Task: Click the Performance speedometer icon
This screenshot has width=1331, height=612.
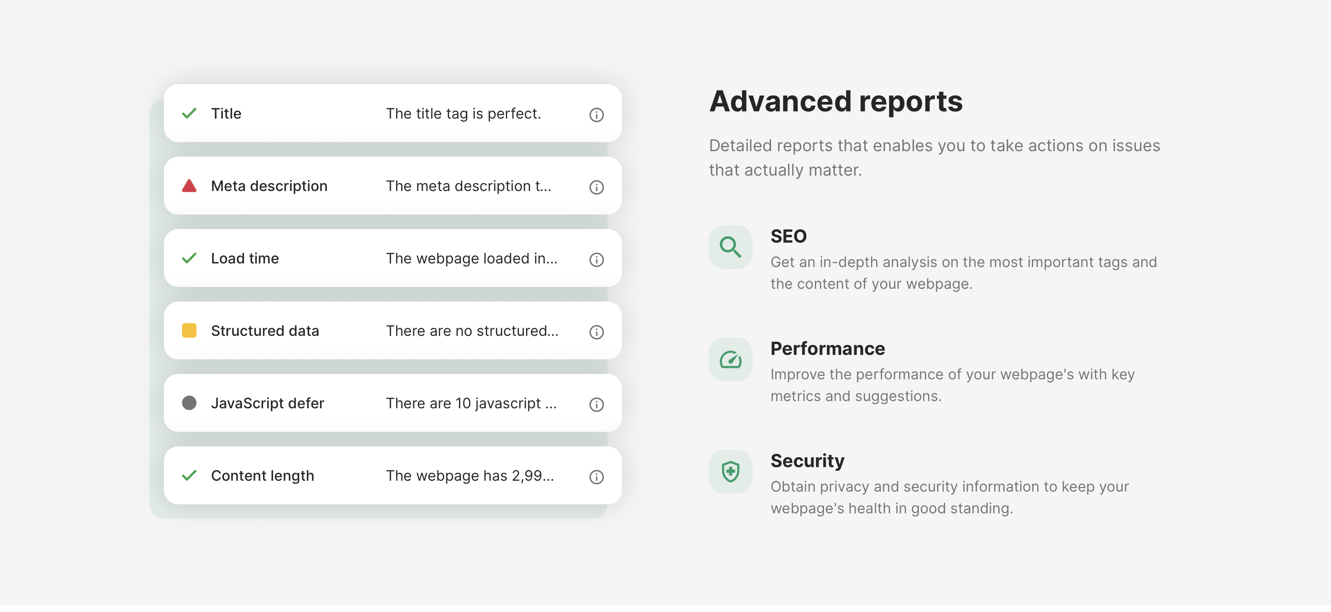Action: (730, 359)
